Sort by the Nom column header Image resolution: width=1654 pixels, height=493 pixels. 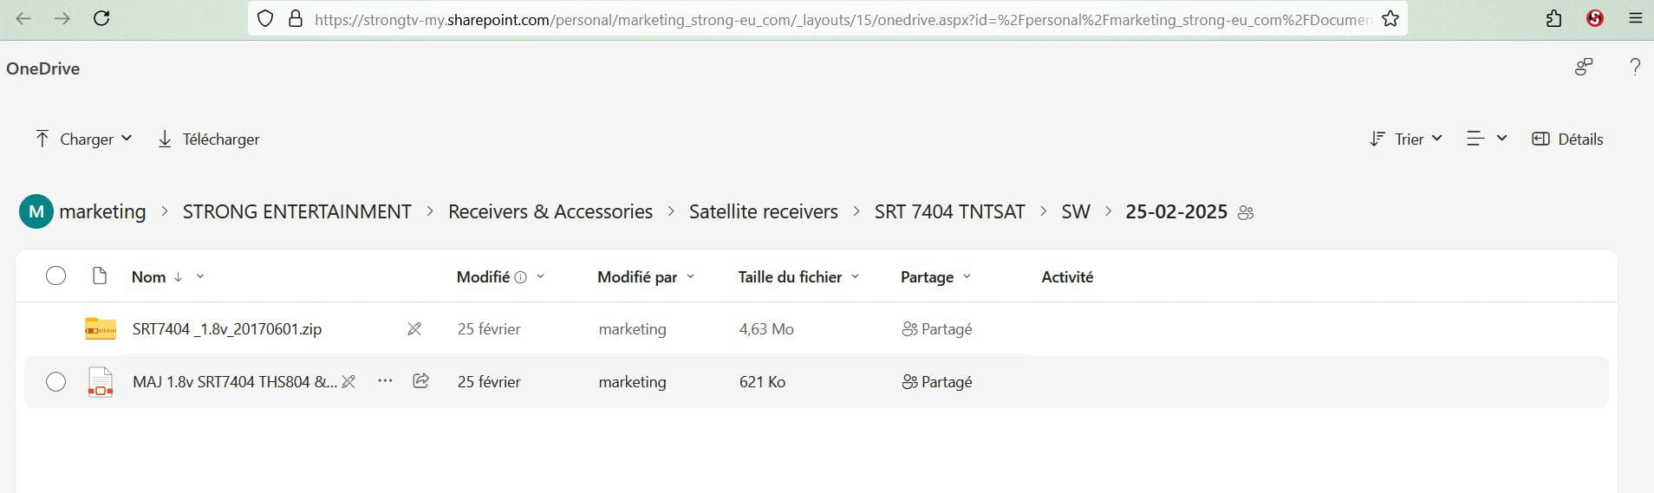click(148, 276)
